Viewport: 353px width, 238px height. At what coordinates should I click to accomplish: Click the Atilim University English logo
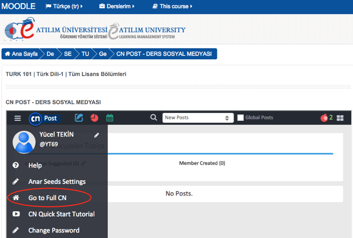[x=147, y=31]
